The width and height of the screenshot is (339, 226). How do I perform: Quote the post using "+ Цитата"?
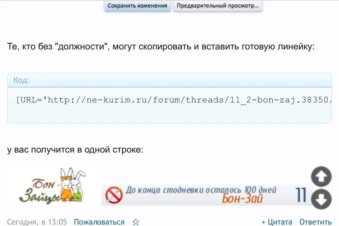click(x=277, y=222)
